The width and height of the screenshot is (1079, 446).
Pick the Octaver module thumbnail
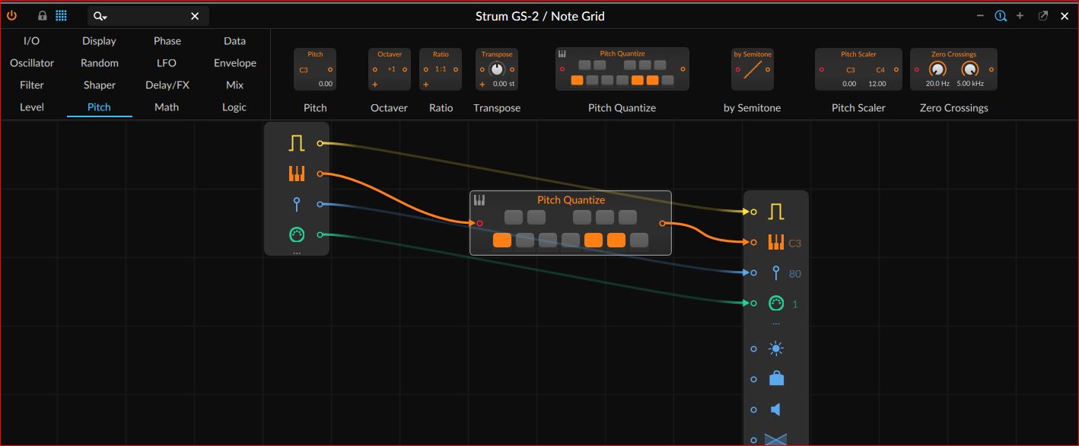[x=390, y=69]
